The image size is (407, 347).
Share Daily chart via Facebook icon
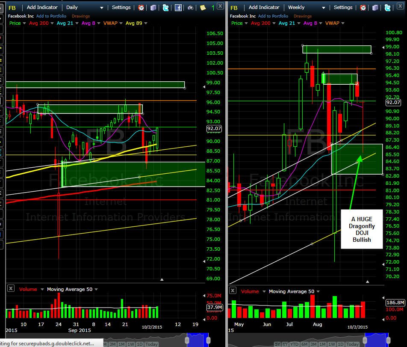click(x=178, y=8)
